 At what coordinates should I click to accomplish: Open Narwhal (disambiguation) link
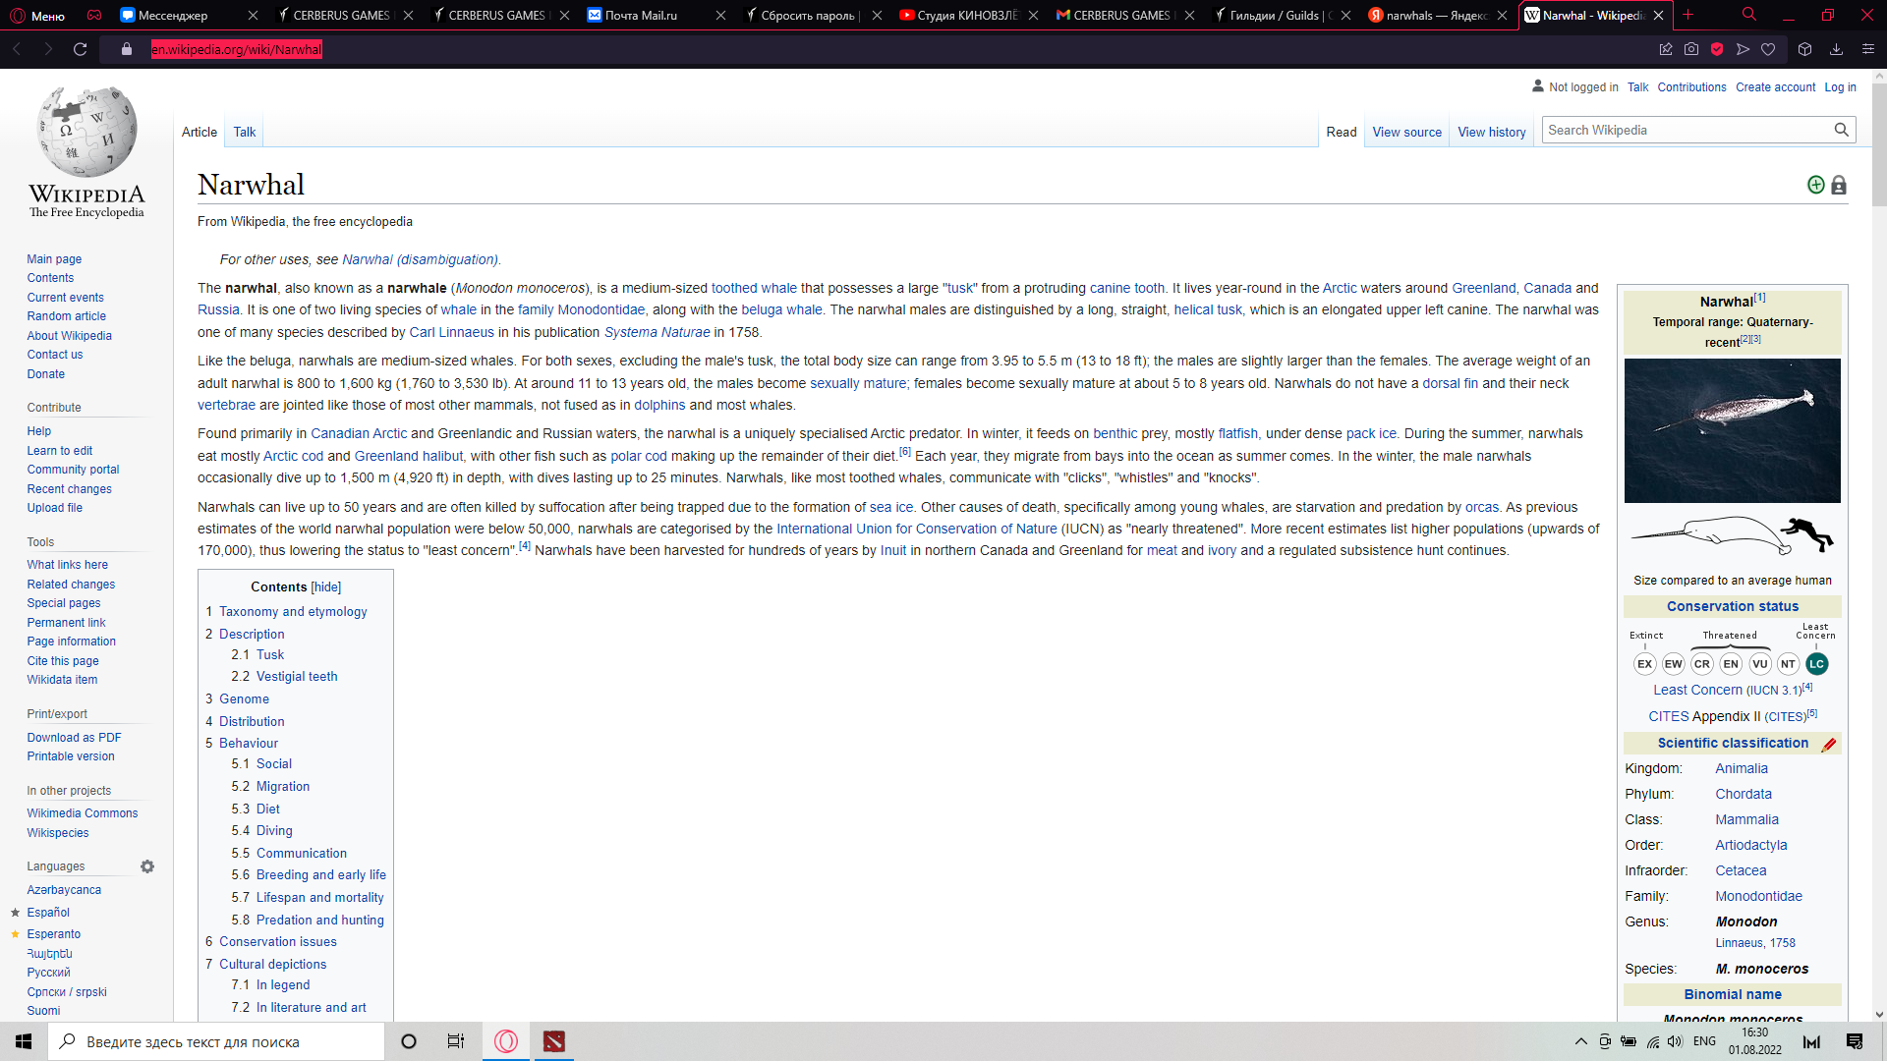pos(420,259)
